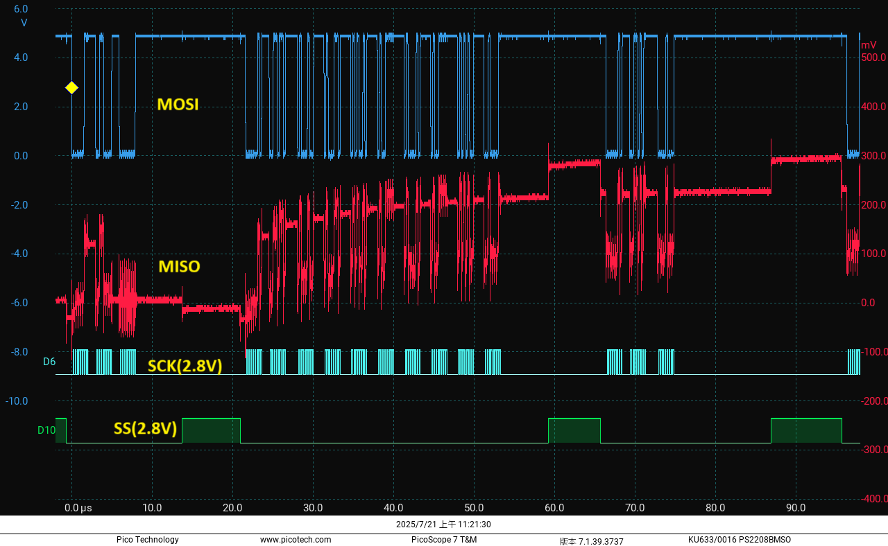The height and width of the screenshot is (546, 888).
Task: Click the 0.0 µs time axis label
Action: click(78, 508)
